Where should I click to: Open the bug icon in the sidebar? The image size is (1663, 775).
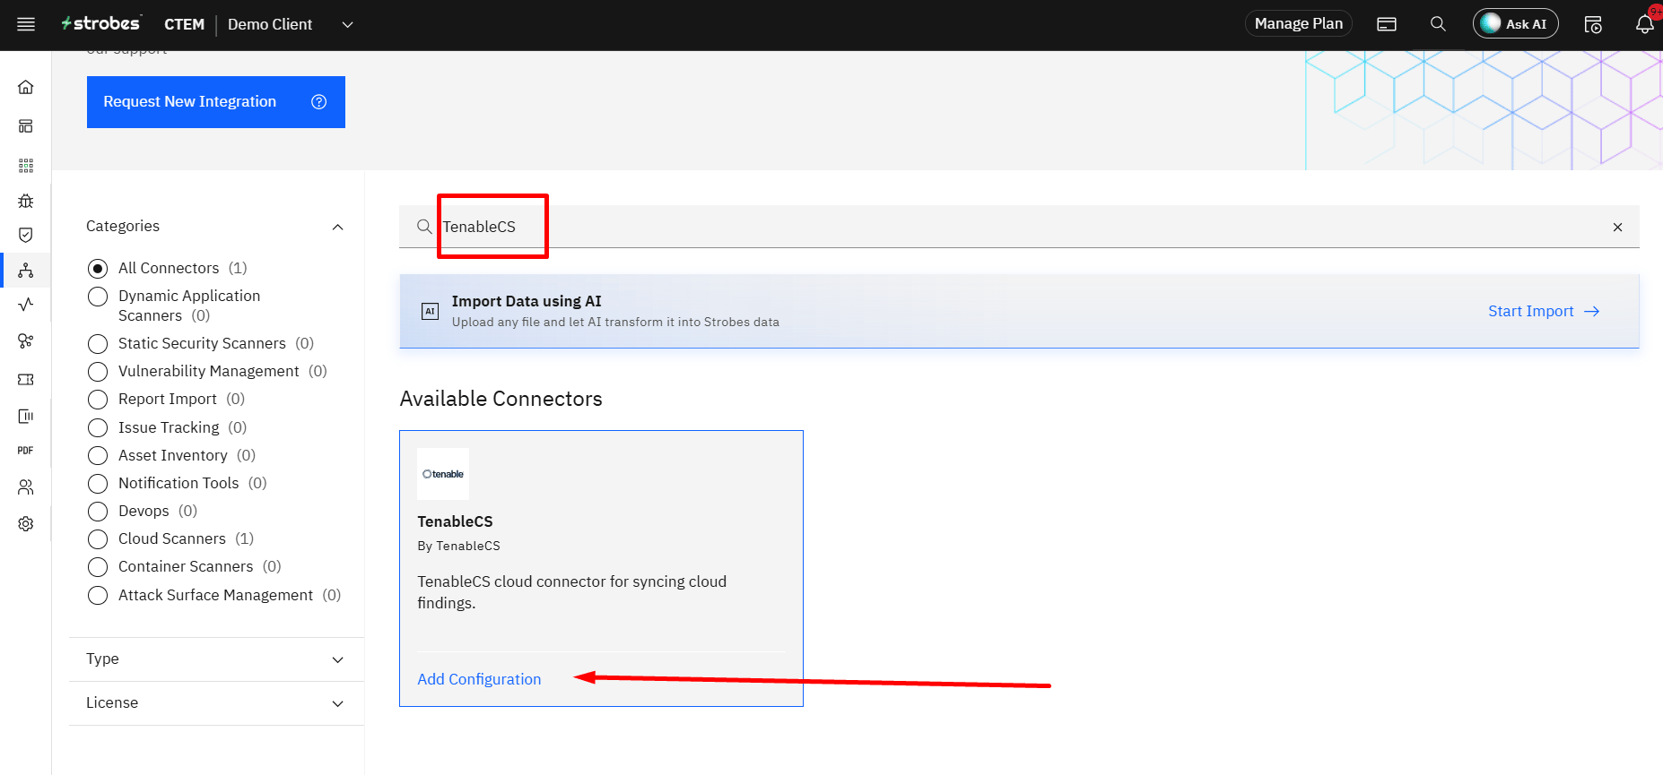[26, 201]
